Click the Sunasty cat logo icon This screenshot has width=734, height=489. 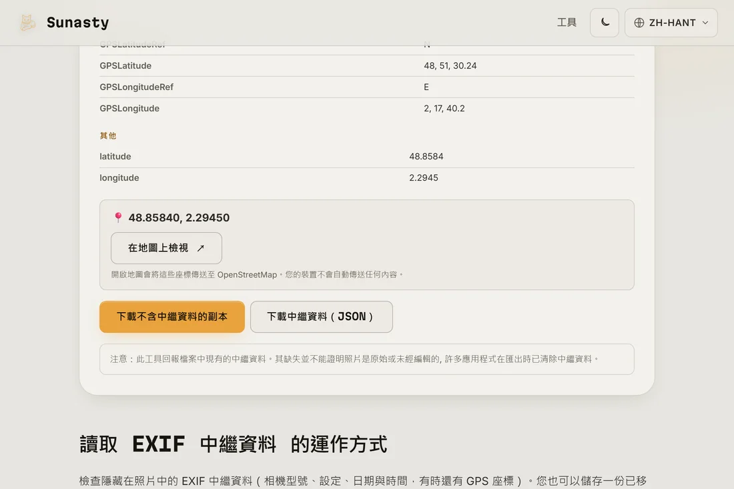[x=27, y=23]
